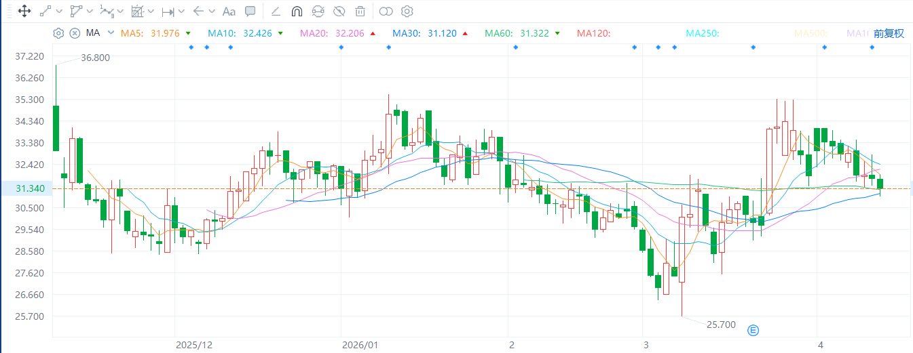The height and width of the screenshot is (353, 913).
Task: Expand the wave tool dropdown arrow
Action: click(x=120, y=12)
